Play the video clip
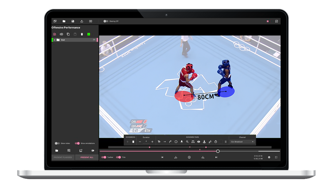The width and height of the screenshot is (328, 187). pyautogui.click(x=189, y=157)
